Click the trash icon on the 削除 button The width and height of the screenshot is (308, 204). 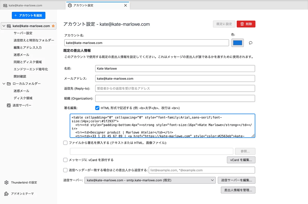click(242, 24)
